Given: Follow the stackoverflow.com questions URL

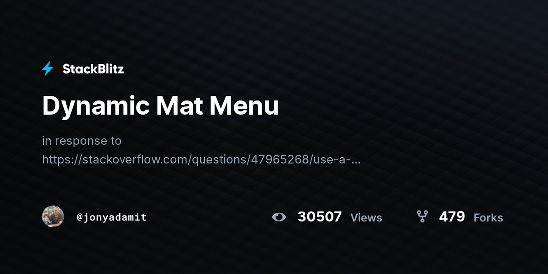Looking at the screenshot, I should click(201, 159).
